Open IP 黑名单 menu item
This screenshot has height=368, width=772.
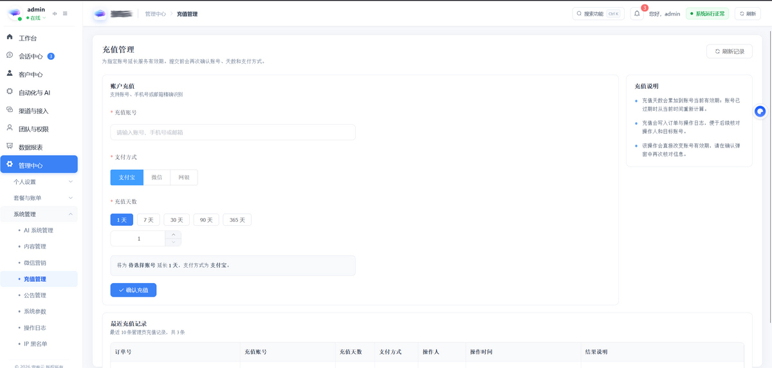pos(39,344)
